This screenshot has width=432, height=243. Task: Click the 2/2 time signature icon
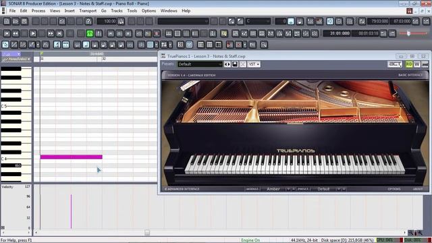coord(271,33)
